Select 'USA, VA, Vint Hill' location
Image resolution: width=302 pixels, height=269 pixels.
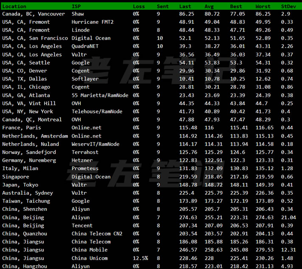29,103
